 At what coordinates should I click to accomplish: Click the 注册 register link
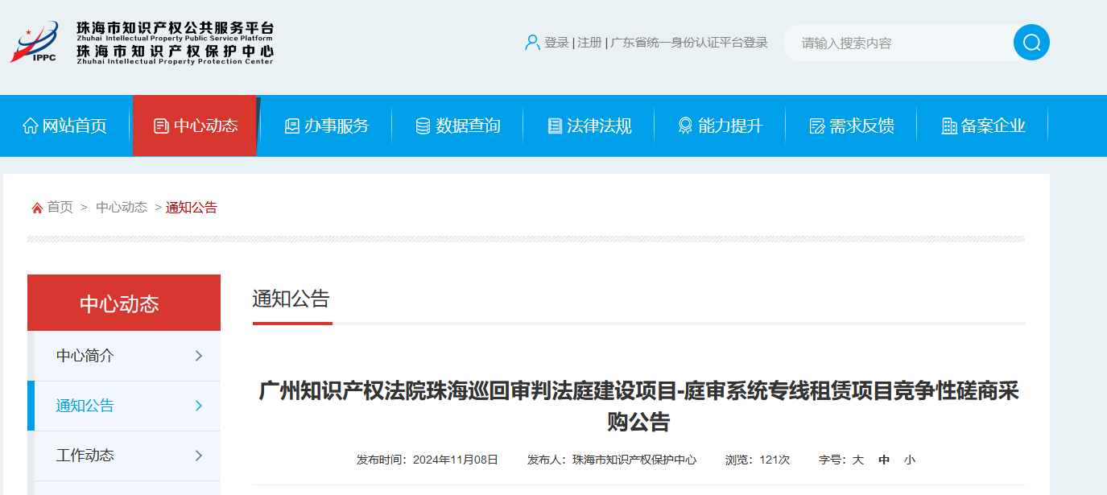pos(590,43)
